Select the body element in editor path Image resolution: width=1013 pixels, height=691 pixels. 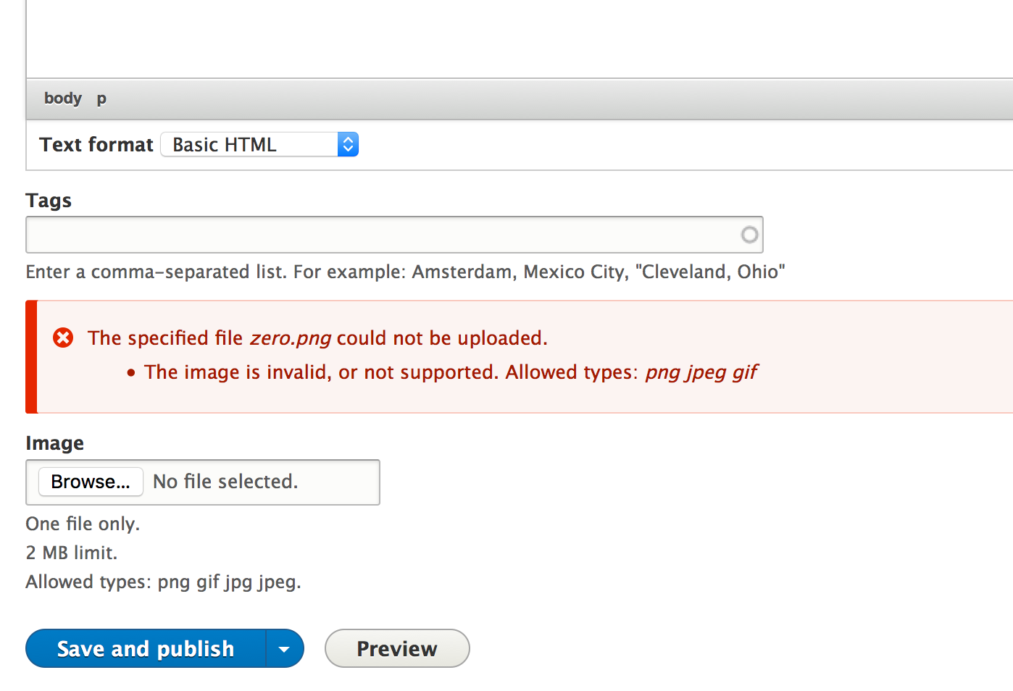click(63, 98)
